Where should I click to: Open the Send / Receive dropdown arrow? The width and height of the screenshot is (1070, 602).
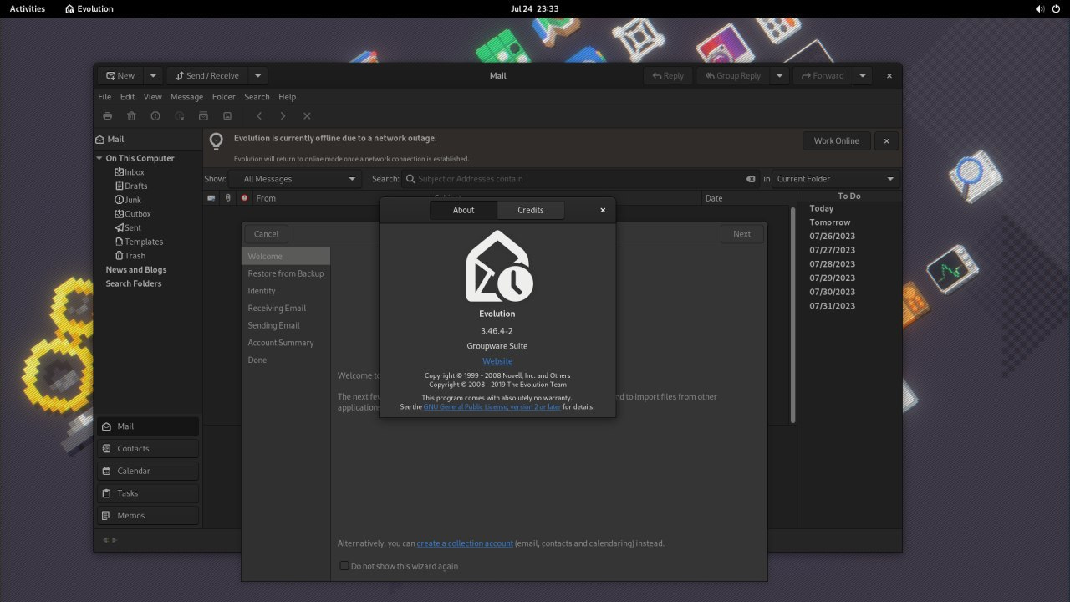[257, 75]
